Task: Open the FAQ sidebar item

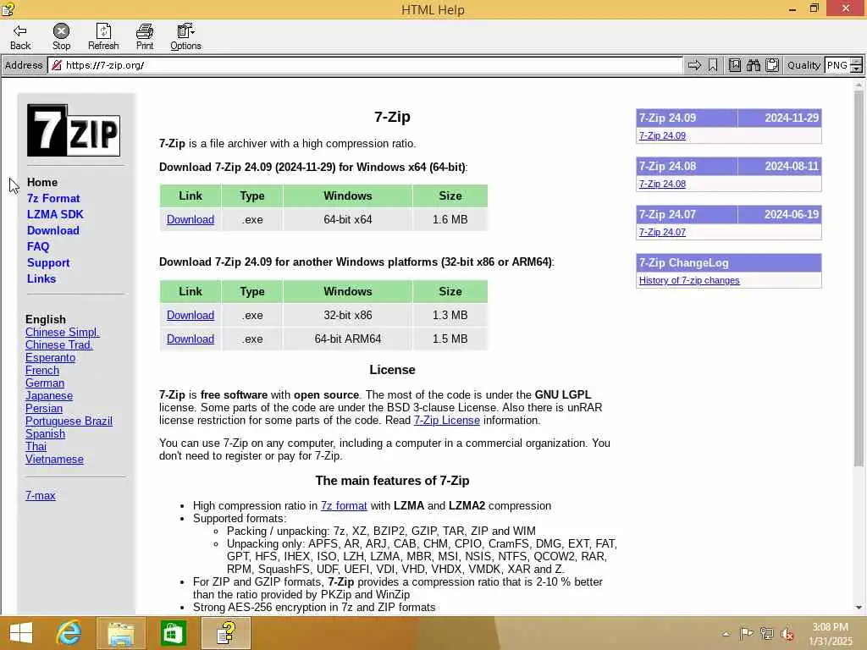Action: click(x=38, y=246)
